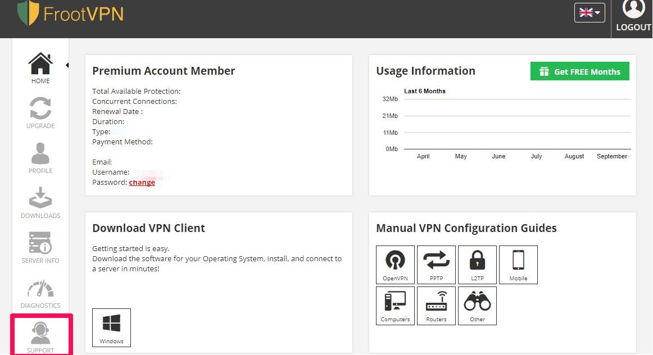
Task: Click the 11Mb axis label
Action: coord(390,133)
